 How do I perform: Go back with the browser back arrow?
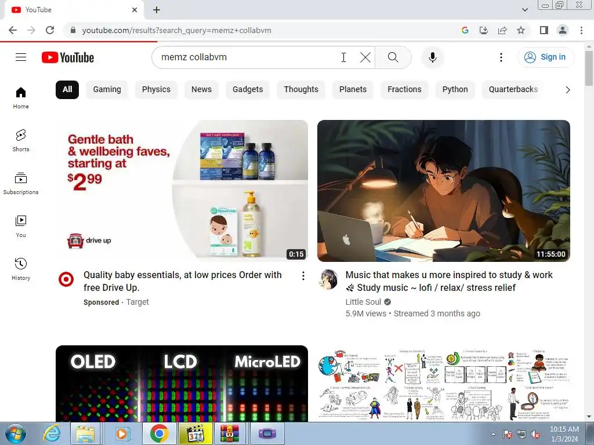click(13, 30)
